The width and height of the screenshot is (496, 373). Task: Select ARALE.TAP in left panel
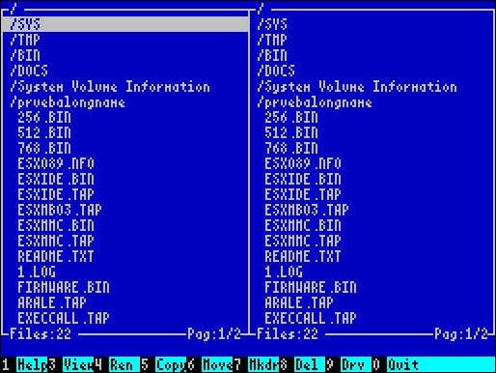point(52,302)
